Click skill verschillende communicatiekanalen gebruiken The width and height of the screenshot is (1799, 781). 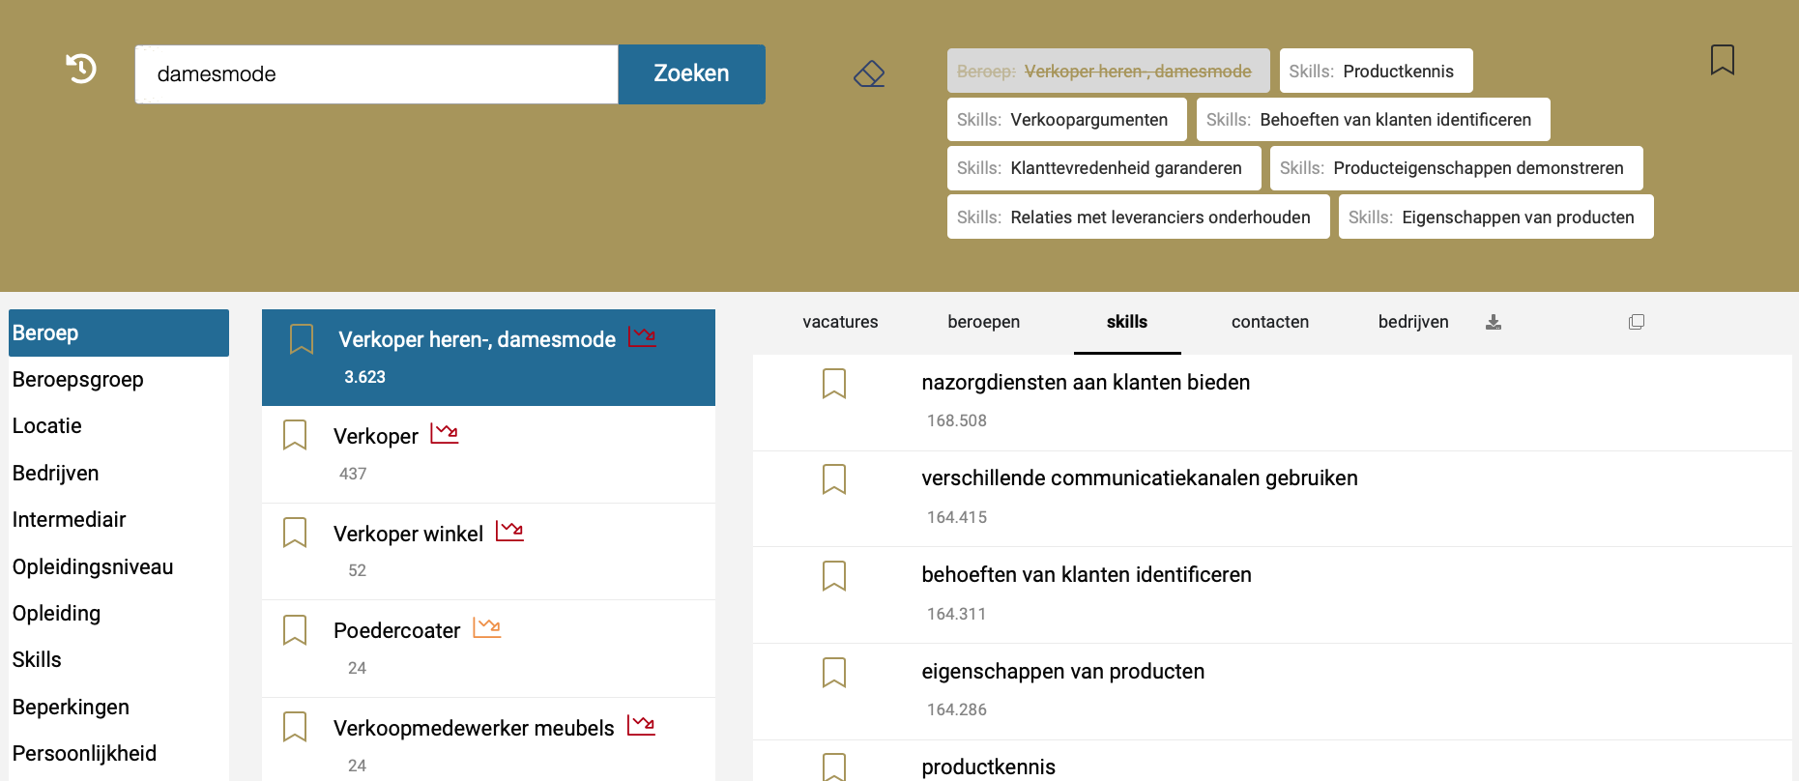pos(1140,478)
